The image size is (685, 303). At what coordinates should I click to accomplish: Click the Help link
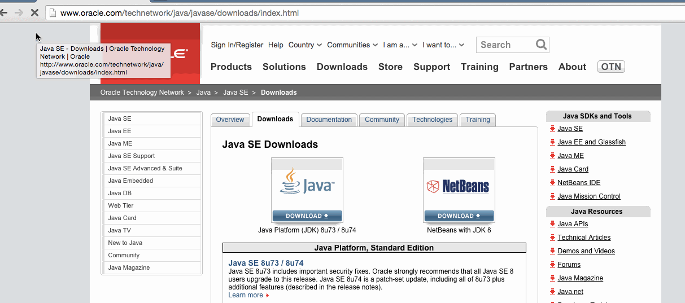pos(276,45)
